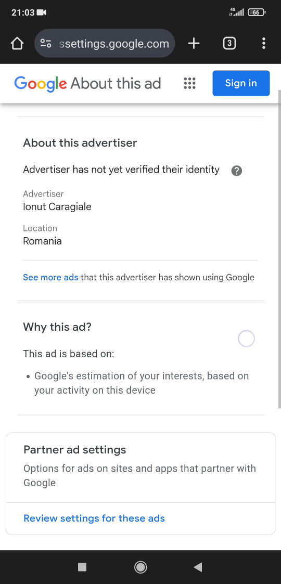This screenshot has width=281, height=584.
Task: Tap the Android home circle button
Action: click(140, 567)
